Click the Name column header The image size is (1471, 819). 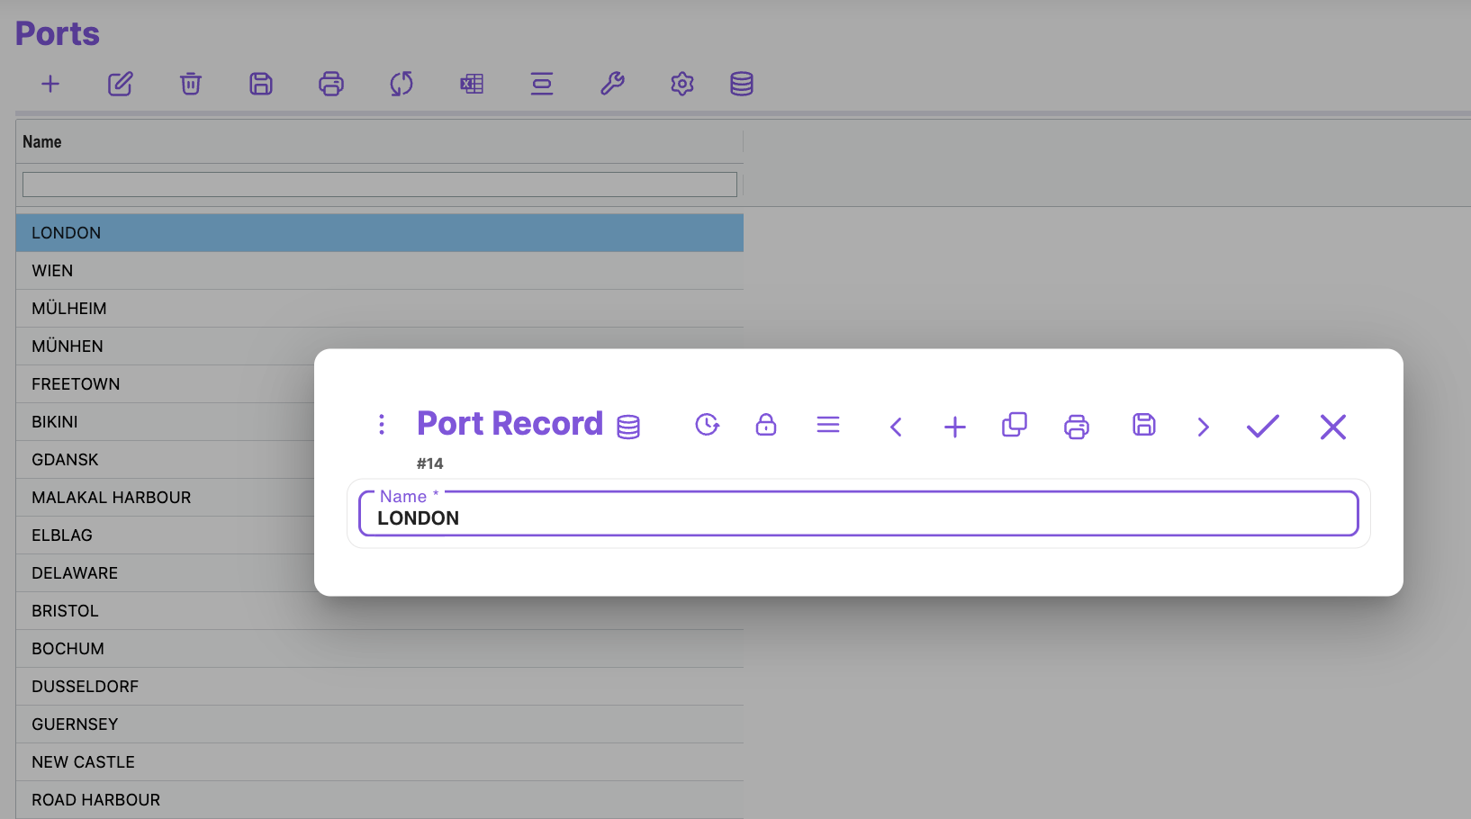(x=42, y=142)
